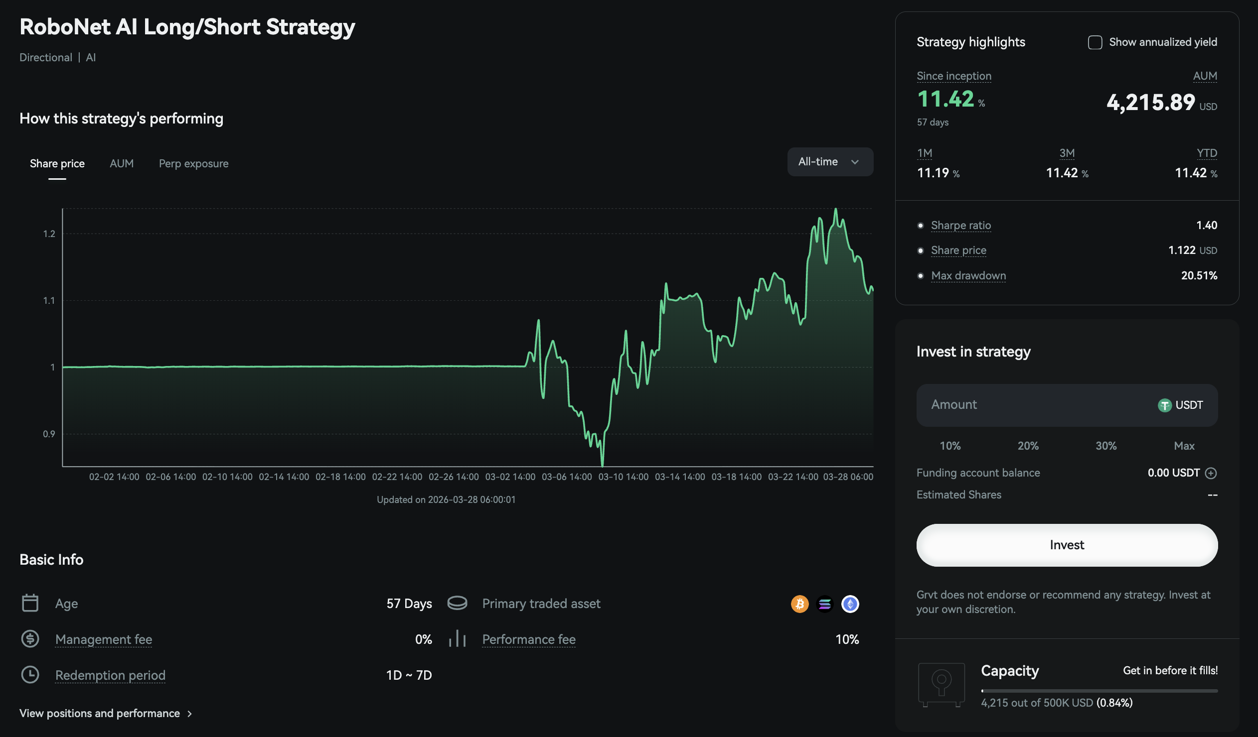
Task: Click the Ethereum asset icon
Action: [x=849, y=604]
